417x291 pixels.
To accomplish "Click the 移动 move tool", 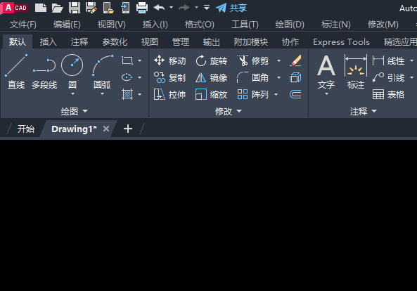I will (170, 60).
